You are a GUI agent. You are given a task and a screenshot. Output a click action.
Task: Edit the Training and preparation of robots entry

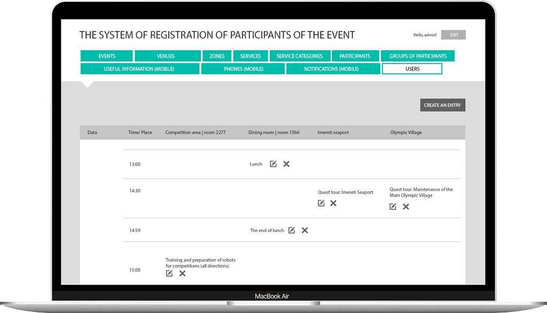[169, 273]
